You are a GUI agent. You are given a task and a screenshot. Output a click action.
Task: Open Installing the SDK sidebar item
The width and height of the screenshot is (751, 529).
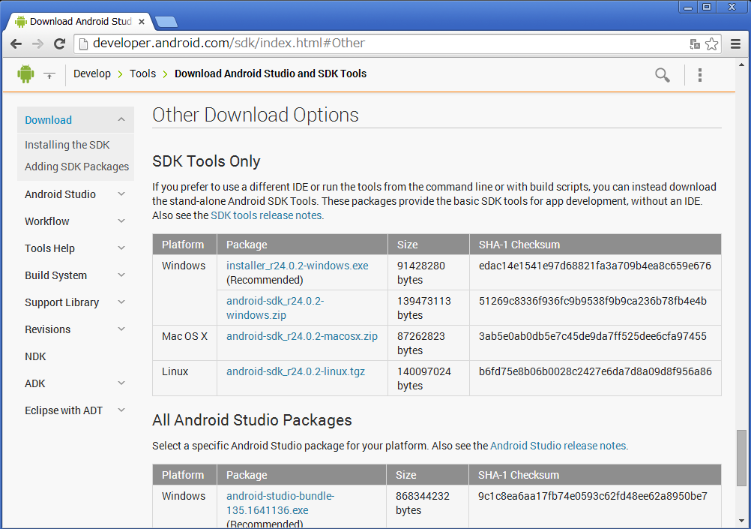click(x=67, y=145)
